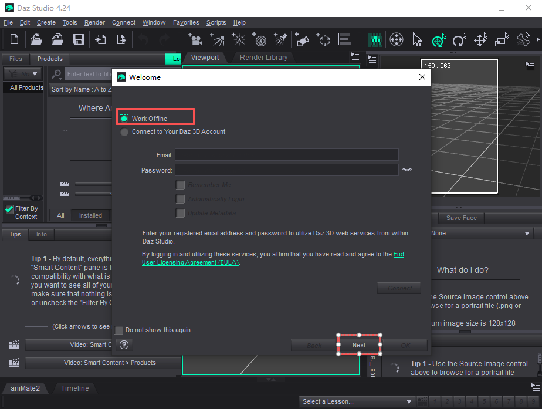This screenshot has height=409, width=542.
Task: Select the Universal manipulator tool
Action: coord(438,40)
